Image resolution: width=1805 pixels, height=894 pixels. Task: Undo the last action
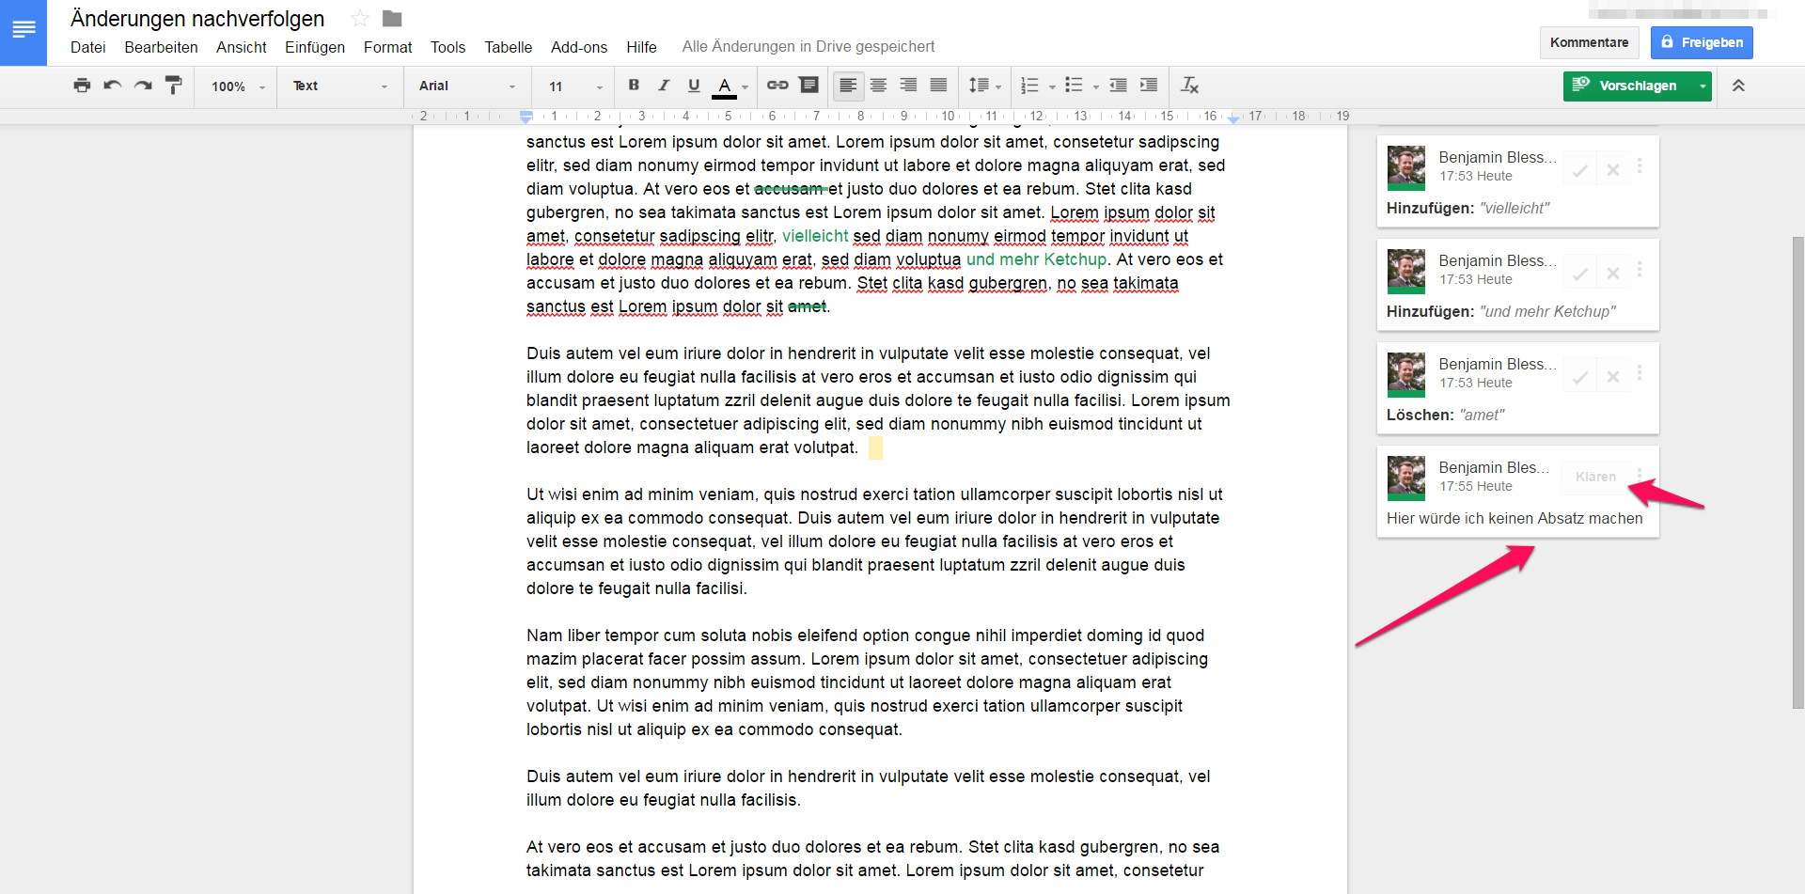pos(112,86)
